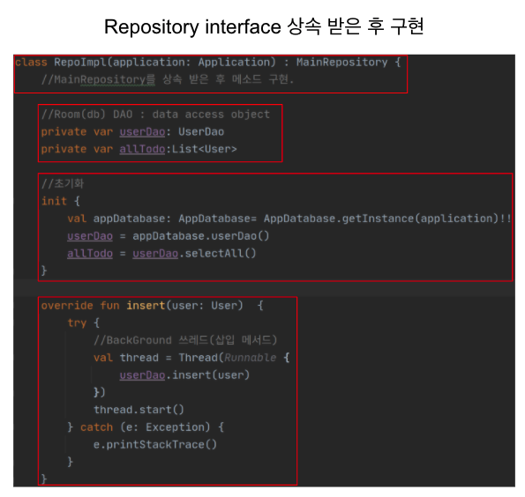Click 'userDao' in 'private var userDao: UserDao'
Viewport: 525px width, 497px height.
pyautogui.click(x=142, y=132)
